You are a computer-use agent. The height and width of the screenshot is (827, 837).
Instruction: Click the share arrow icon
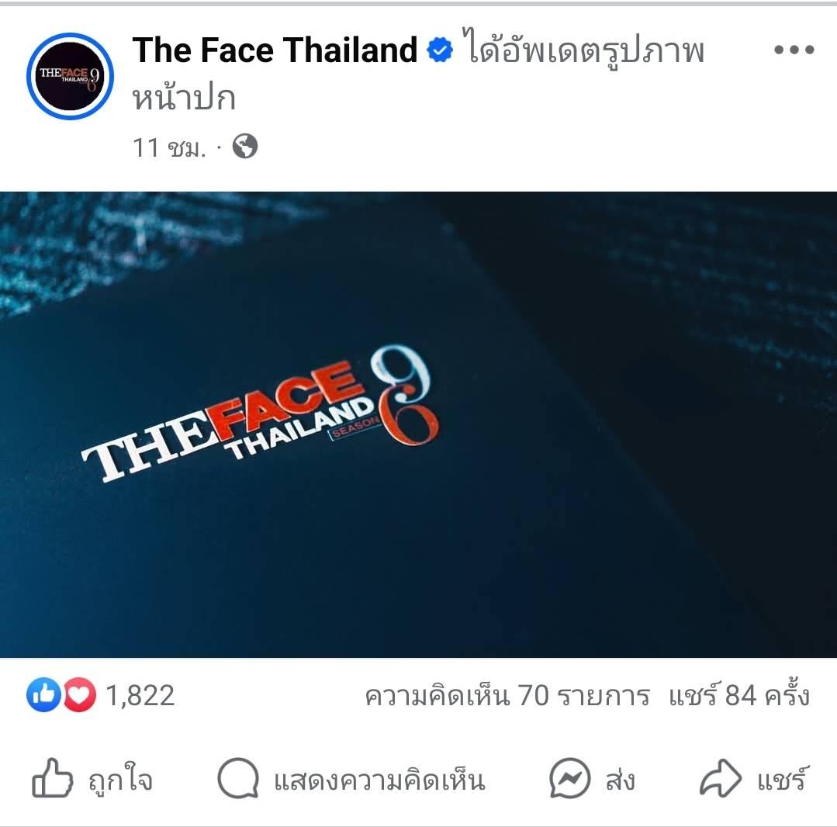tap(721, 778)
